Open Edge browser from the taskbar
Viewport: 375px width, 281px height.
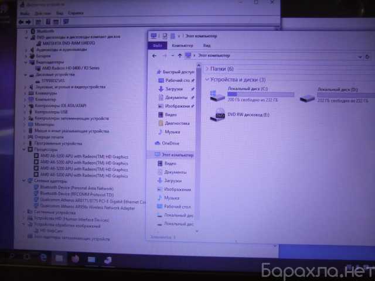pyautogui.click(x=43, y=258)
